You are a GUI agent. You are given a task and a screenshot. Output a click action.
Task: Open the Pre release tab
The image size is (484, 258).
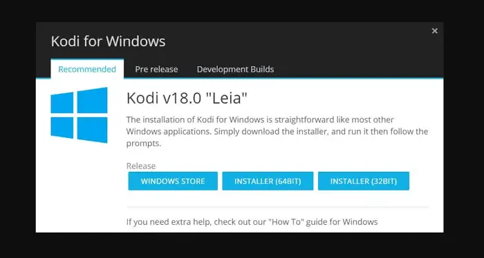[156, 69]
